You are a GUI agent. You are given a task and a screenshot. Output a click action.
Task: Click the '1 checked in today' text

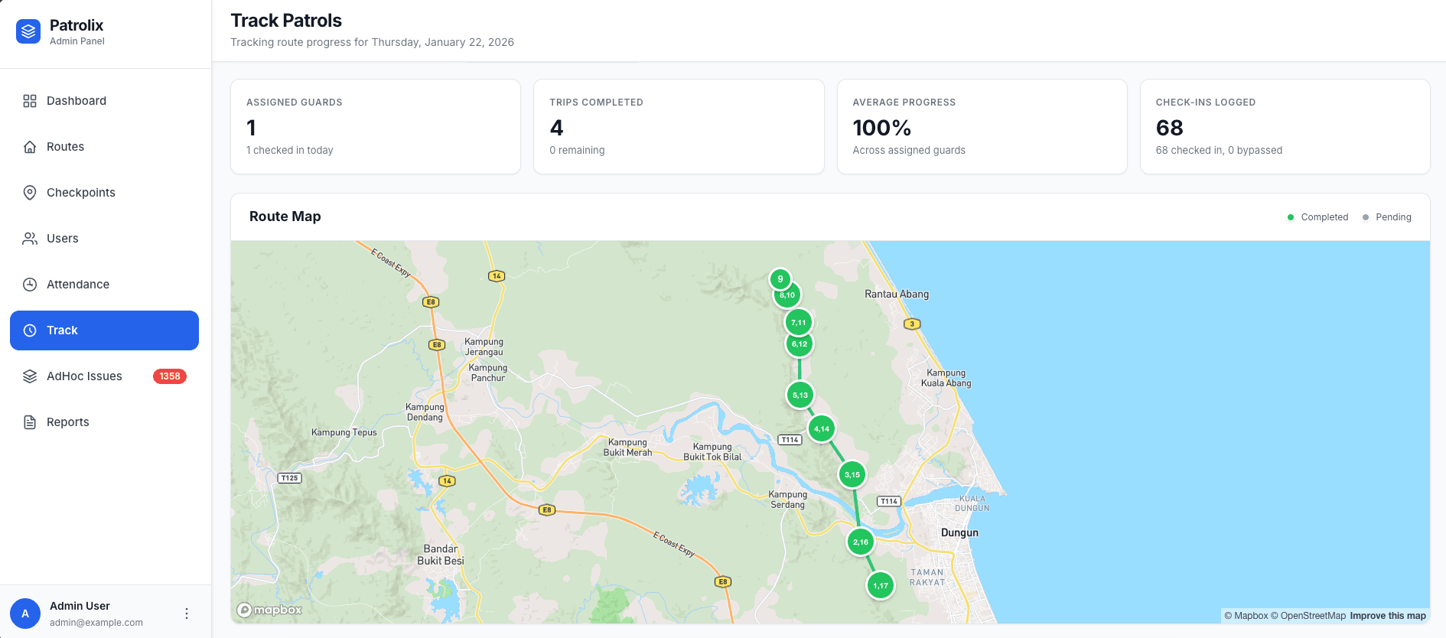(290, 150)
